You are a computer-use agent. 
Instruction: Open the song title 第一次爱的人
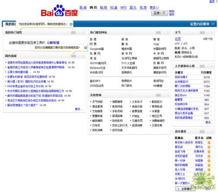182,183
